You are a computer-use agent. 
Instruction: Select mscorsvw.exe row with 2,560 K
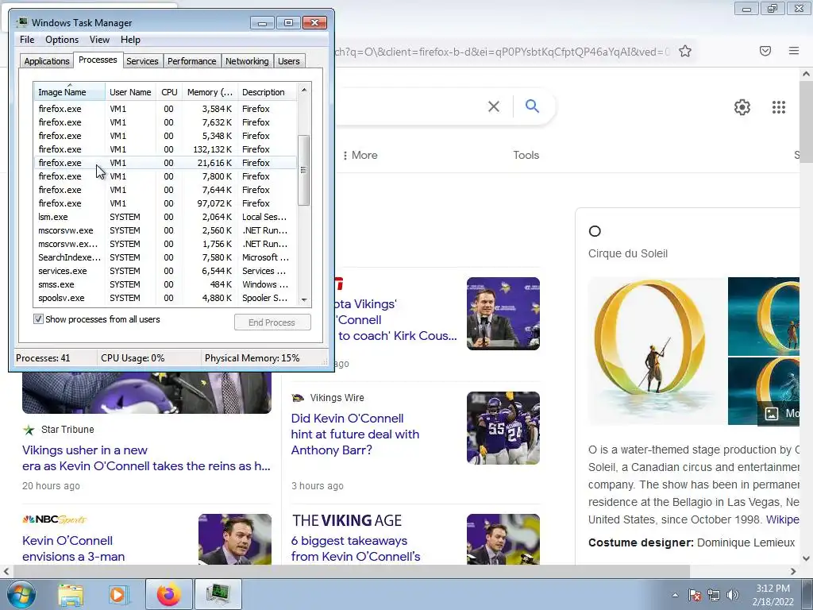pyautogui.click(x=165, y=230)
